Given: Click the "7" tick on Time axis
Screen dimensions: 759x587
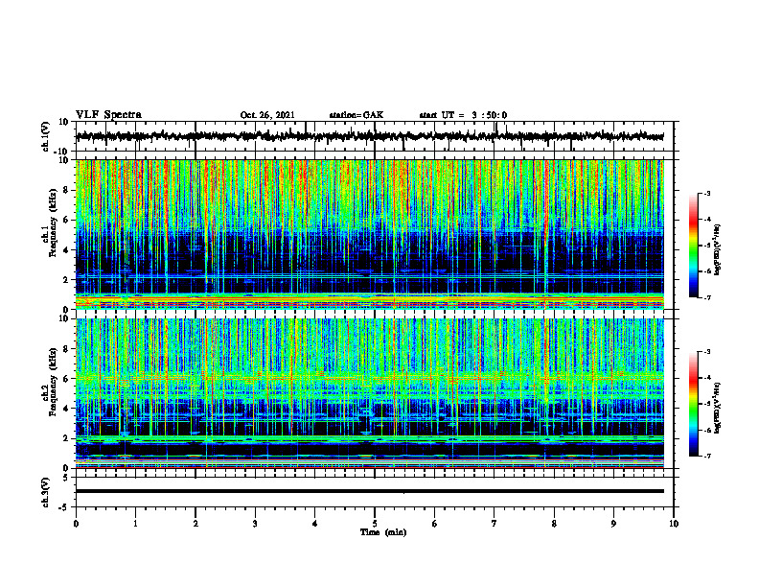Looking at the screenshot, I should click(x=494, y=524).
